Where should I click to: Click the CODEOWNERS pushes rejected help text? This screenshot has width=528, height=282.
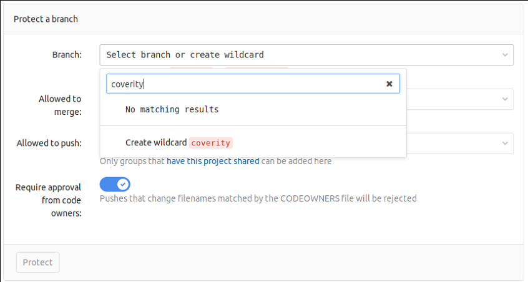[258, 198]
